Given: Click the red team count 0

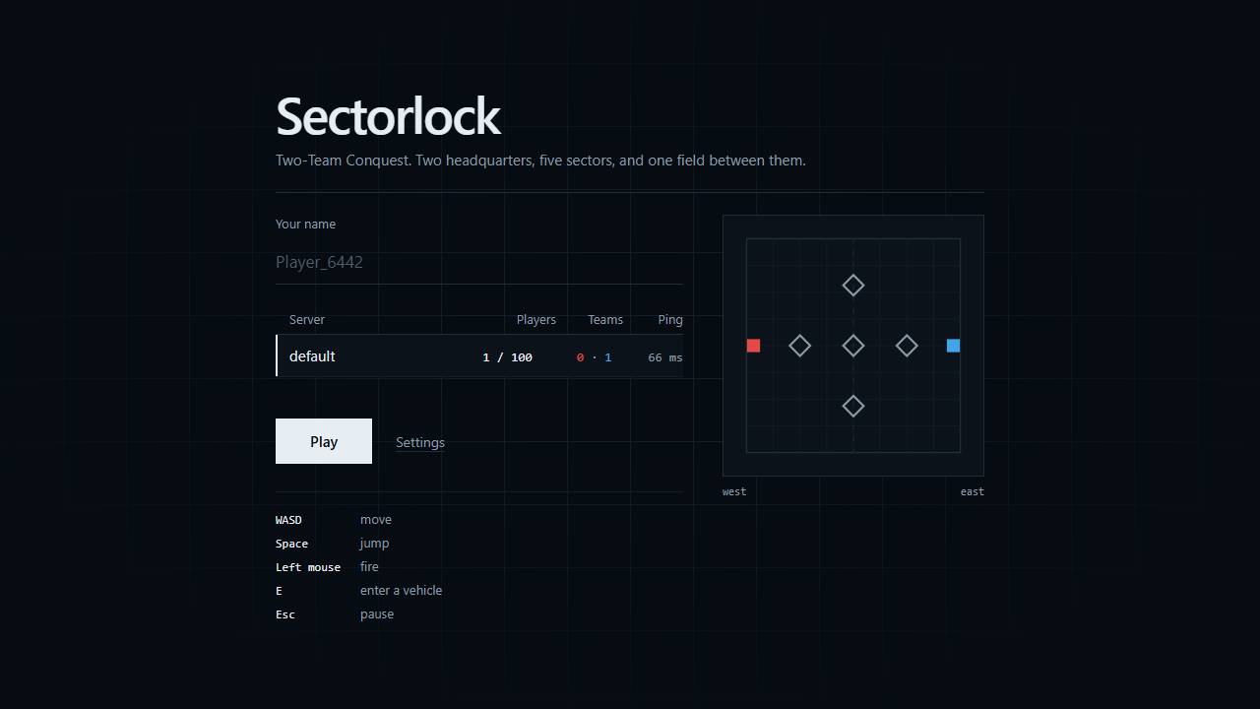Looking at the screenshot, I should [581, 357].
